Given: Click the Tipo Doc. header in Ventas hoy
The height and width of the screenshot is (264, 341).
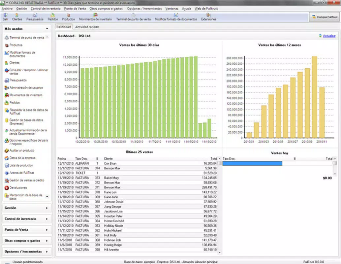Looking at the screenshot, I should click(229, 159).
